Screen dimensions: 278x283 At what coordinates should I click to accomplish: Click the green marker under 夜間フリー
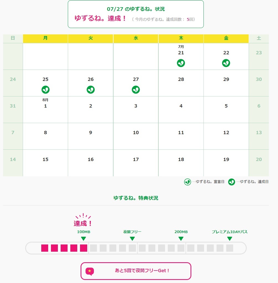pos(132,239)
